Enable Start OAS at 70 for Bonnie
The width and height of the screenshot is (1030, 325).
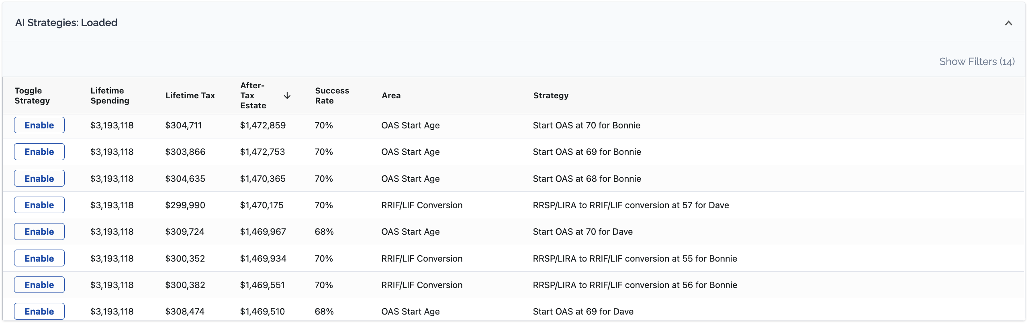click(x=39, y=125)
